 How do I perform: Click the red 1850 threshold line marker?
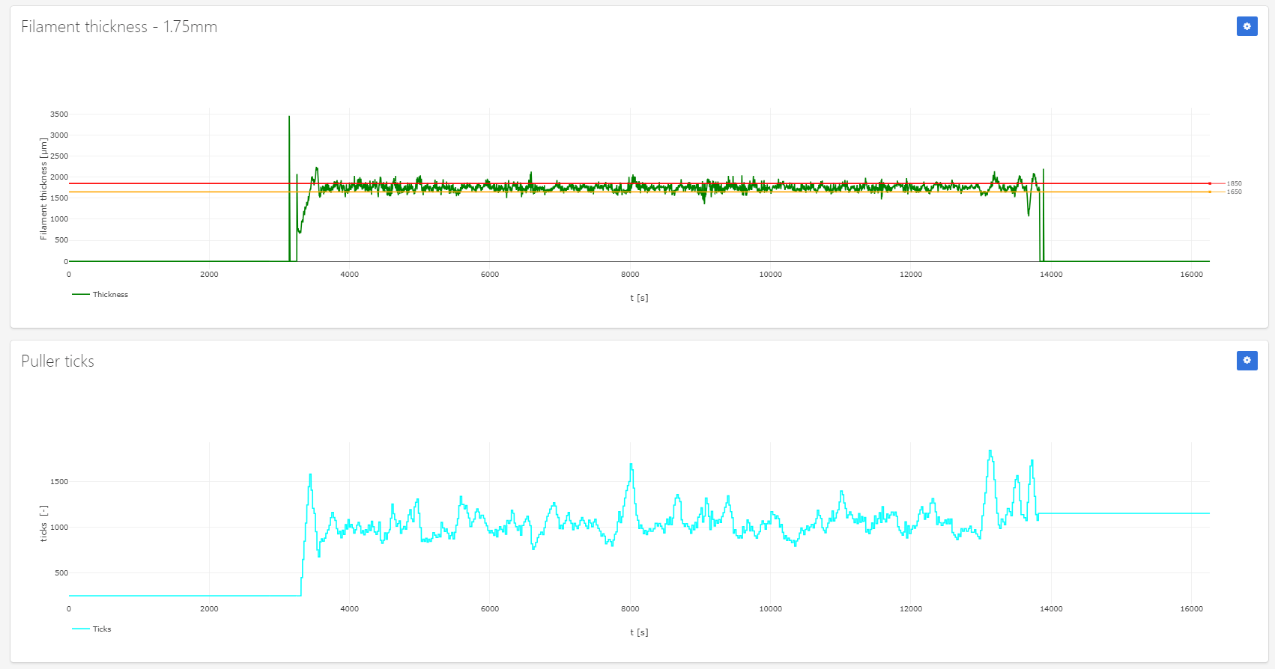pos(1210,183)
